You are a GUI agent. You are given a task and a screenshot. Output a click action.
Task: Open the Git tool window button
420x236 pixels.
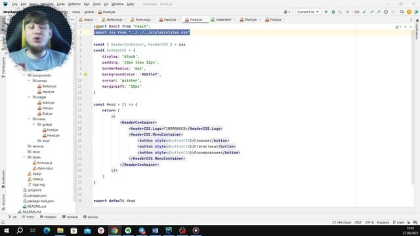coord(12,217)
